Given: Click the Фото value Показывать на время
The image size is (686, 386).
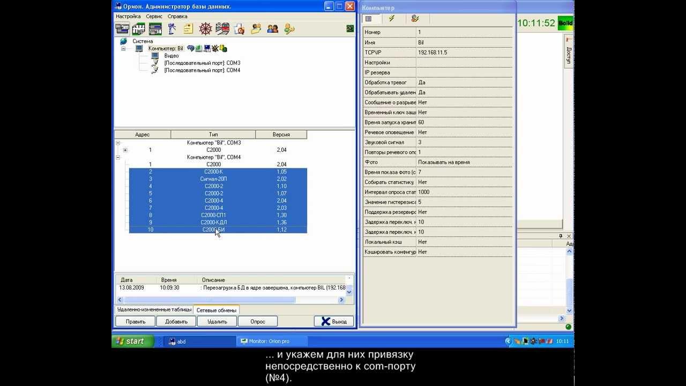Looking at the screenshot, I should point(464,162).
